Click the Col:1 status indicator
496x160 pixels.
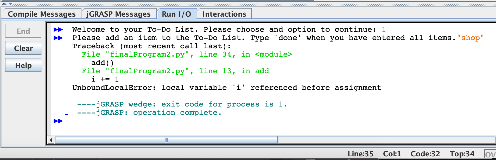(392, 154)
